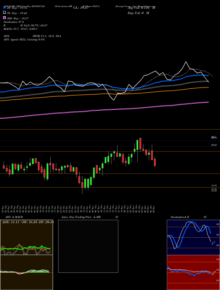Click the white 50 Day legend swatch
Viewport: 220px width, 290px height.
pos(5,13)
